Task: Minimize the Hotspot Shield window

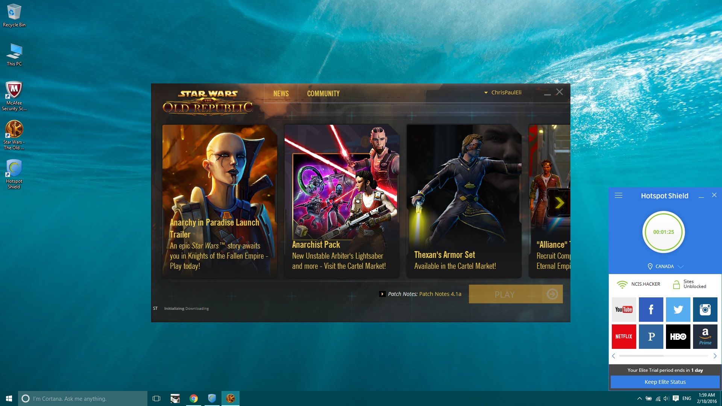Action: [701, 196]
